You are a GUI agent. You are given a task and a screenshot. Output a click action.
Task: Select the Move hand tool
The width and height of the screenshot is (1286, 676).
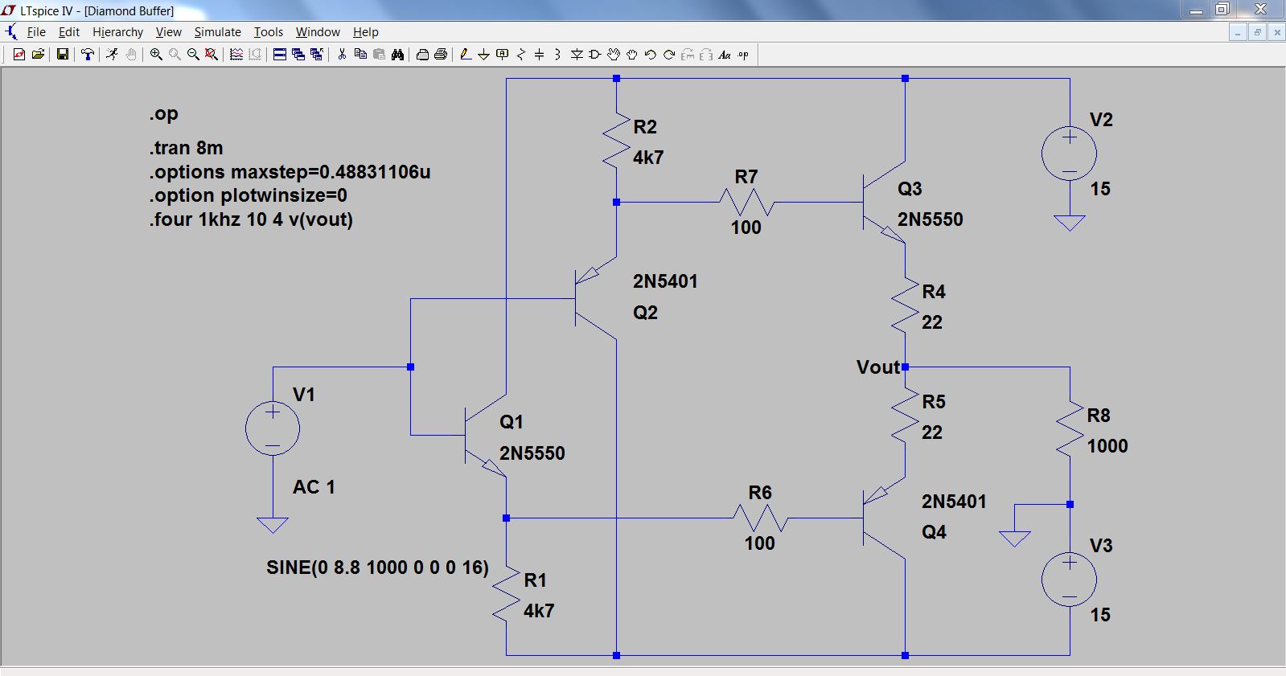613,55
